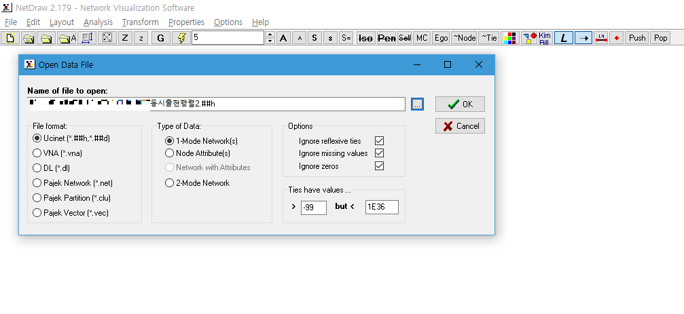
Task: Open the Properties menu
Action: 186,22
